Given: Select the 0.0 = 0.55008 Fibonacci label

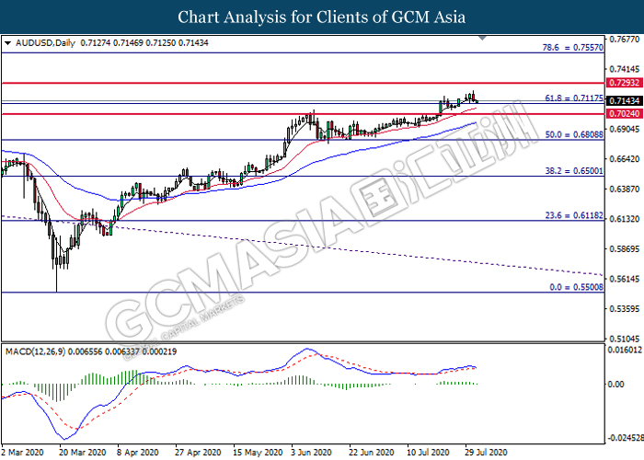Looking at the screenshot, I should pyautogui.click(x=576, y=287).
